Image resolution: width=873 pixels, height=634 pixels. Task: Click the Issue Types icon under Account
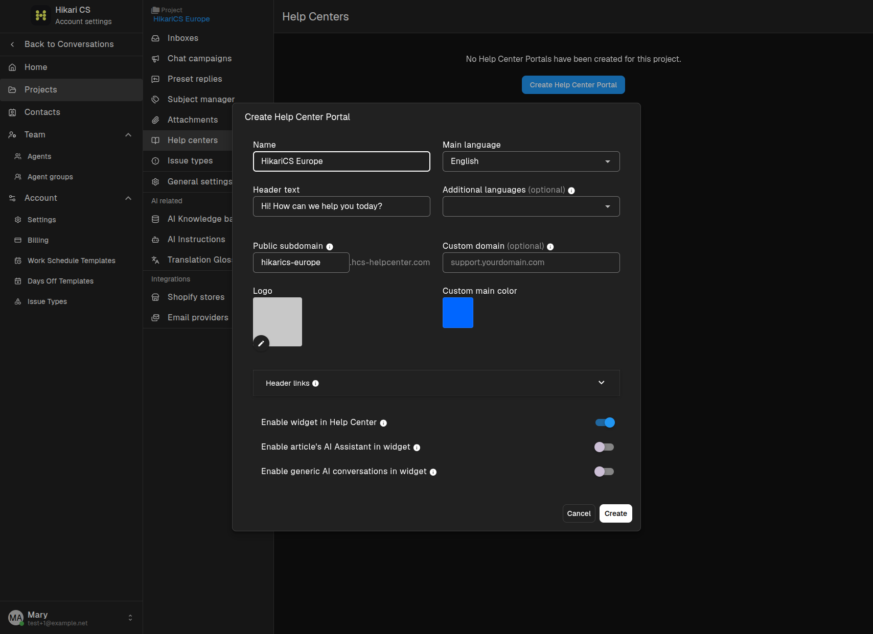point(18,301)
